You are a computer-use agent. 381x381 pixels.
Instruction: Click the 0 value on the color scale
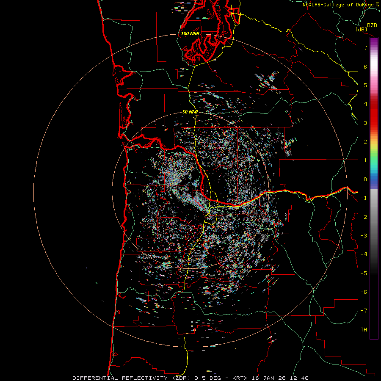pyautogui.click(x=365, y=179)
